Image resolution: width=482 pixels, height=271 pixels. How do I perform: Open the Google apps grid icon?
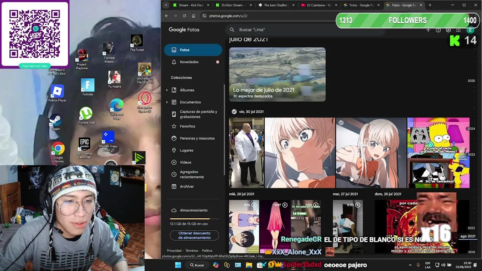click(x=458, y=30)
